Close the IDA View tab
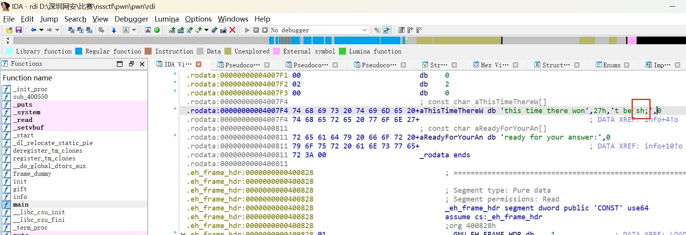 tap(199, 64)
